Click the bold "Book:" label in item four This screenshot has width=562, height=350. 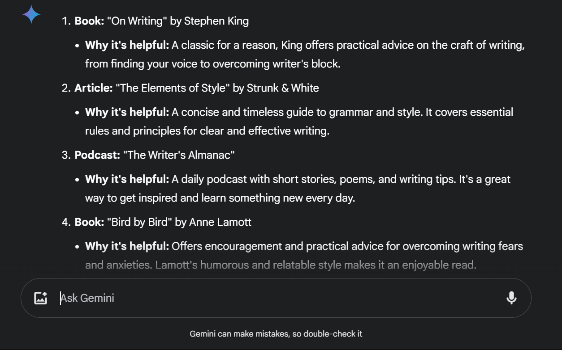[89, 222]
